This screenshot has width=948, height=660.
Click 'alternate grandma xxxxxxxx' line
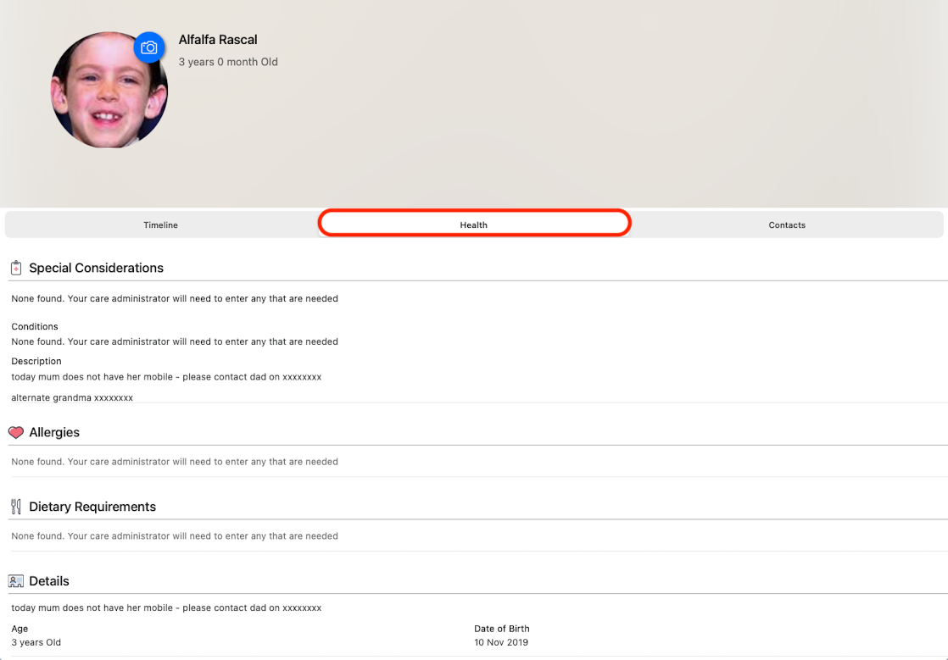point(72,397)
